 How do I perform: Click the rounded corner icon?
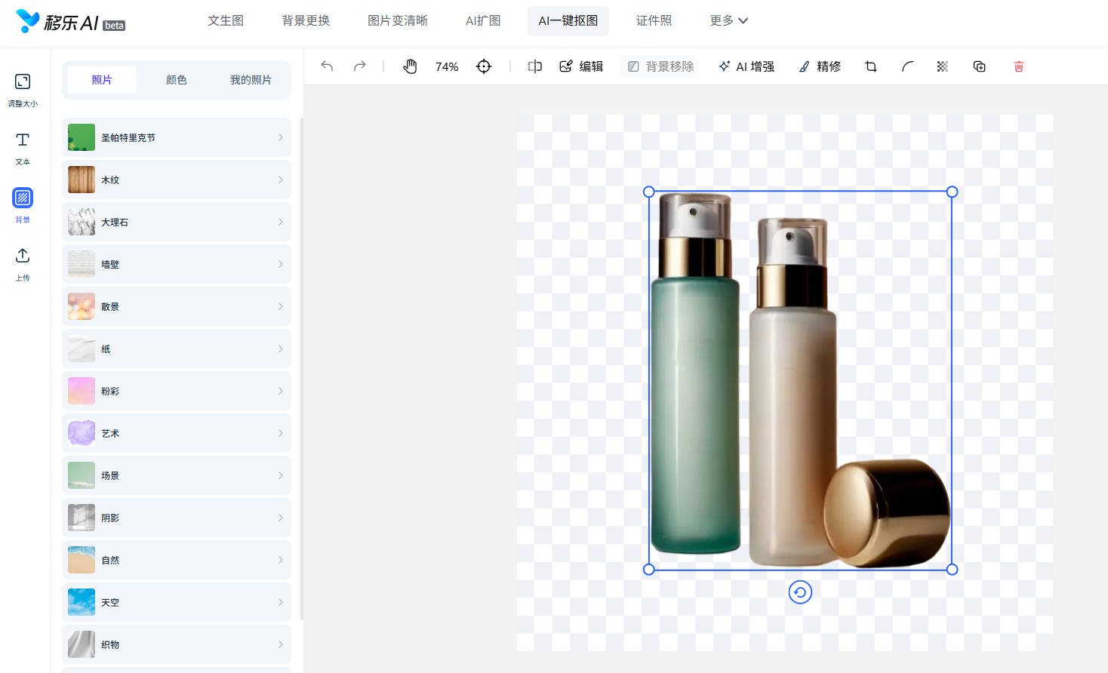(x=907, y=66)
